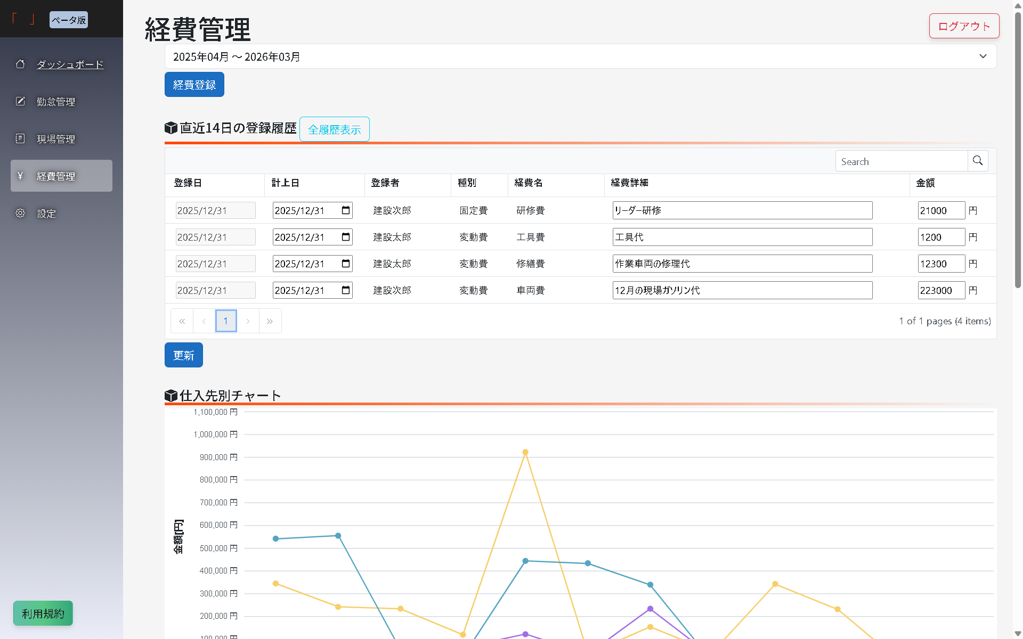This screenshot has height=639, width=1023.
Task: Open the 設定 gear icon
Action: [x=20, y=212]
